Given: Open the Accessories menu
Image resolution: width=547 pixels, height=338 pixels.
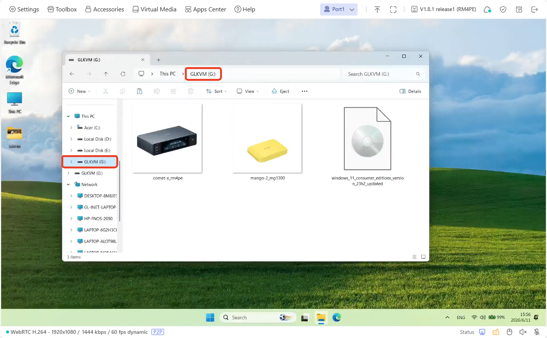Looking at the screenshot, I should pyautogui.click(x=105, y=9).
